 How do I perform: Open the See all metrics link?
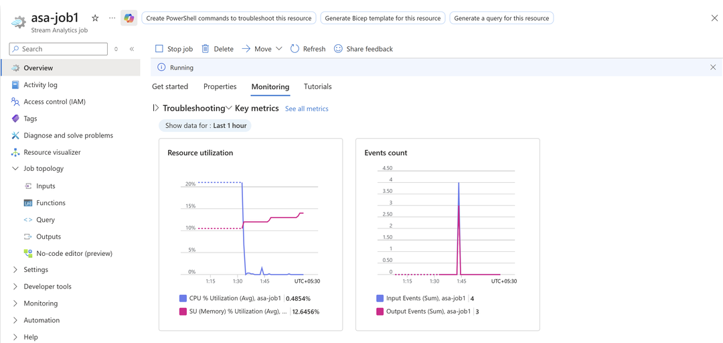[x=307, y=109]
